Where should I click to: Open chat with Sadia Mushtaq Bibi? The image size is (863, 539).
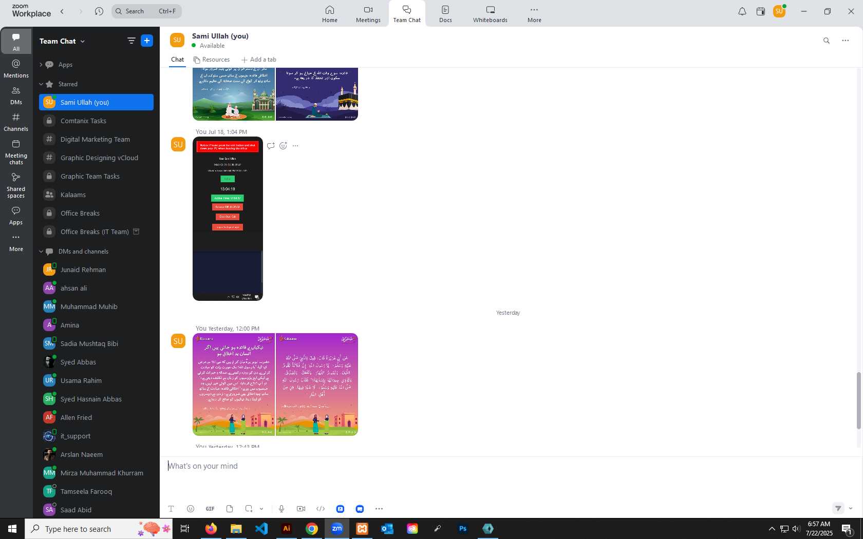point(96,343)
